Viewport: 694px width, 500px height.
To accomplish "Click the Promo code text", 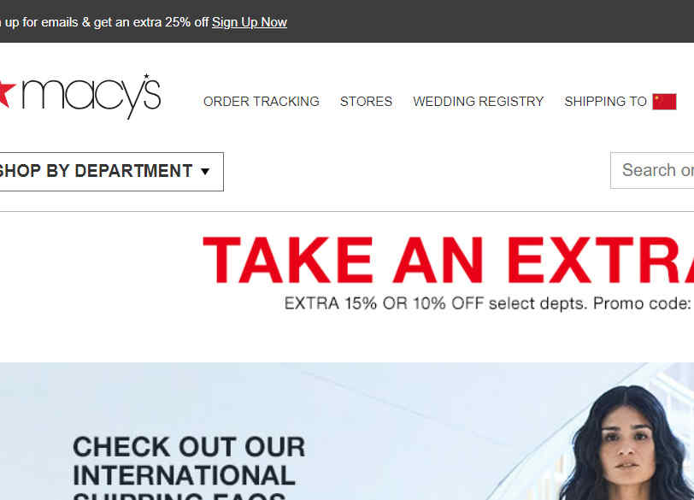I will 642,303.
